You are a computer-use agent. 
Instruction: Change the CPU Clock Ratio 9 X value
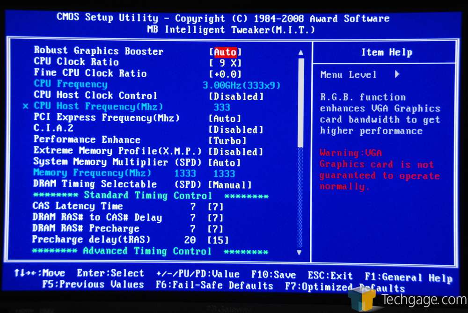[226, 63]
